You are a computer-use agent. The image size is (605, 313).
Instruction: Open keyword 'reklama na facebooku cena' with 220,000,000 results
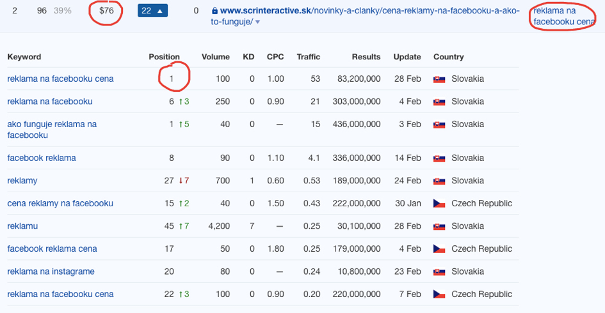click(60, 294)
